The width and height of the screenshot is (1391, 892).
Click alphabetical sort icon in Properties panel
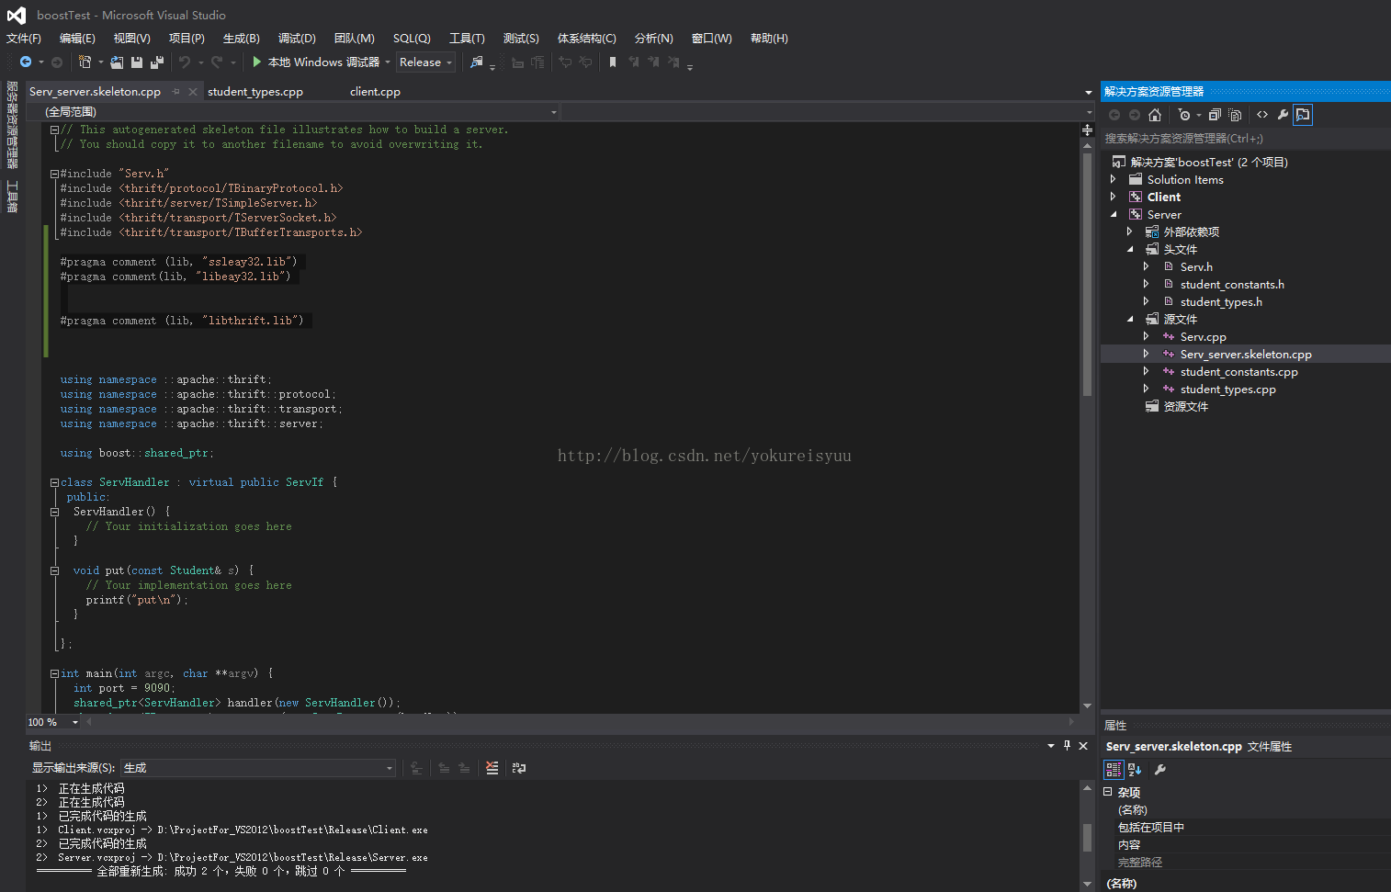(1135, 770)
